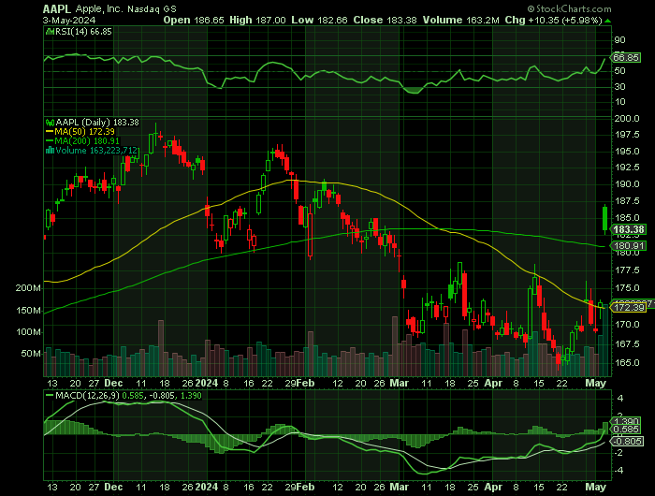Click the 'Dec' date label under price chart
The height and width of the screenshot is (496, 655).
[113, 383]
